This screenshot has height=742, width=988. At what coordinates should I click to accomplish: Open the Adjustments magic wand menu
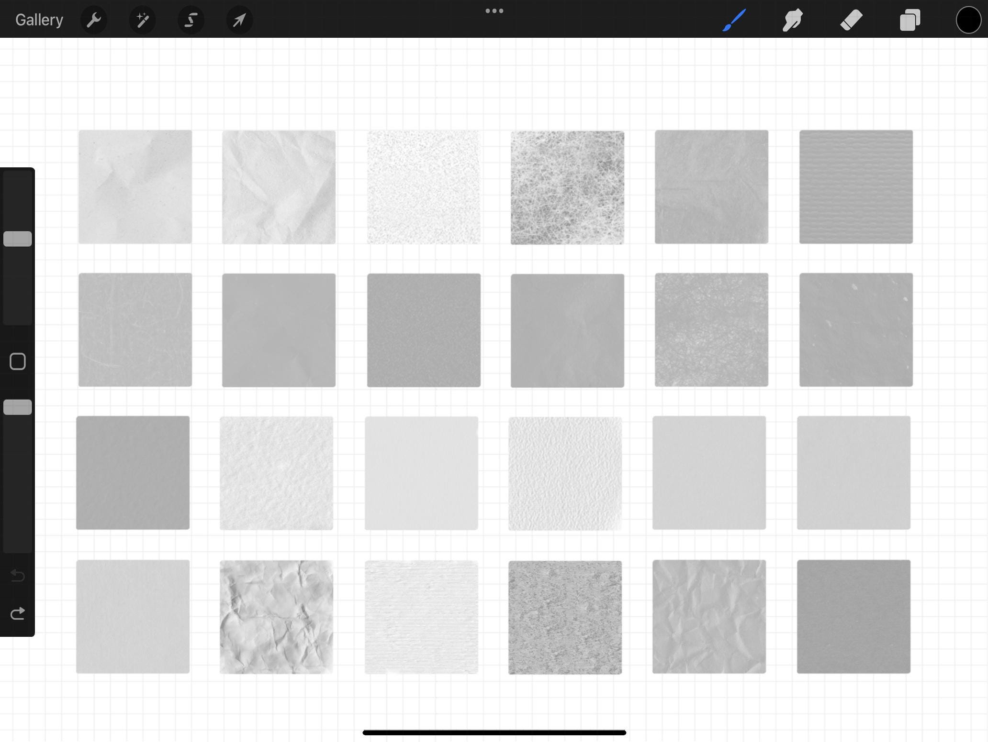point(143,20)
